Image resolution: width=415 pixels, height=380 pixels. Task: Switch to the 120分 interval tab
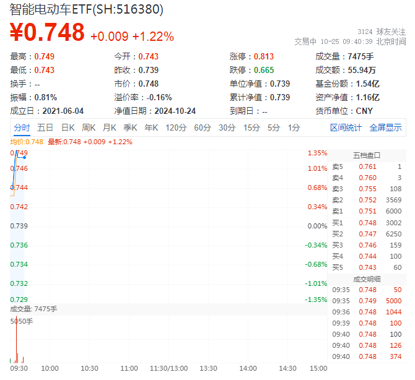176,127
